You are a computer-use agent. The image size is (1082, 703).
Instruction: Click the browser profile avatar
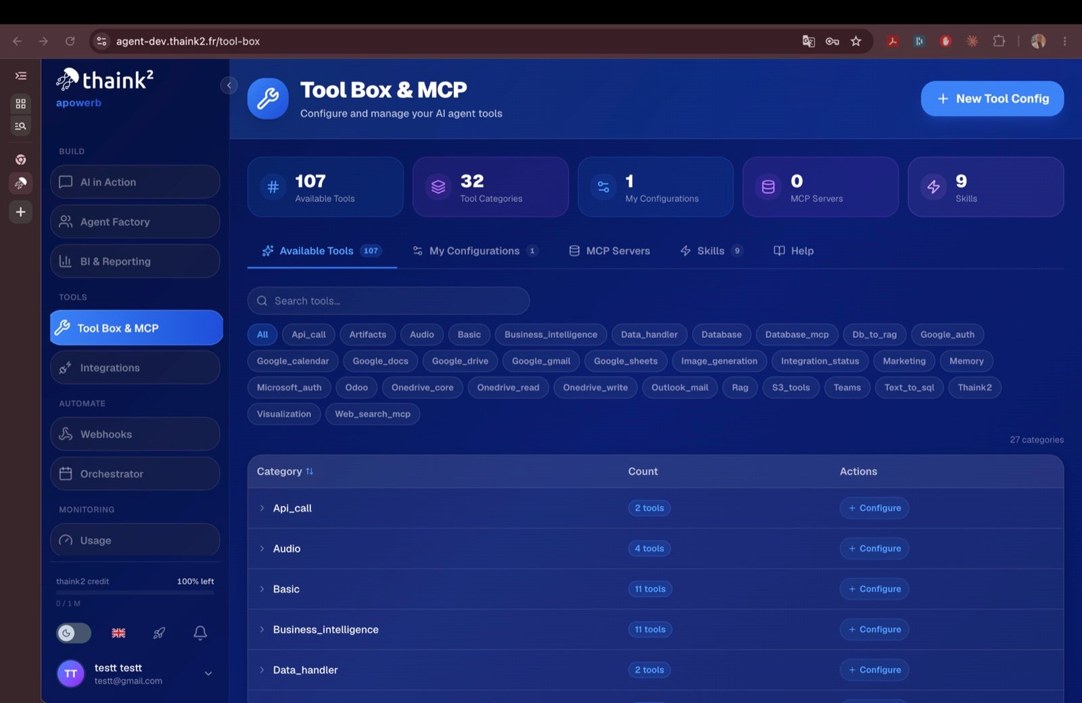[x=1038, y=41]
